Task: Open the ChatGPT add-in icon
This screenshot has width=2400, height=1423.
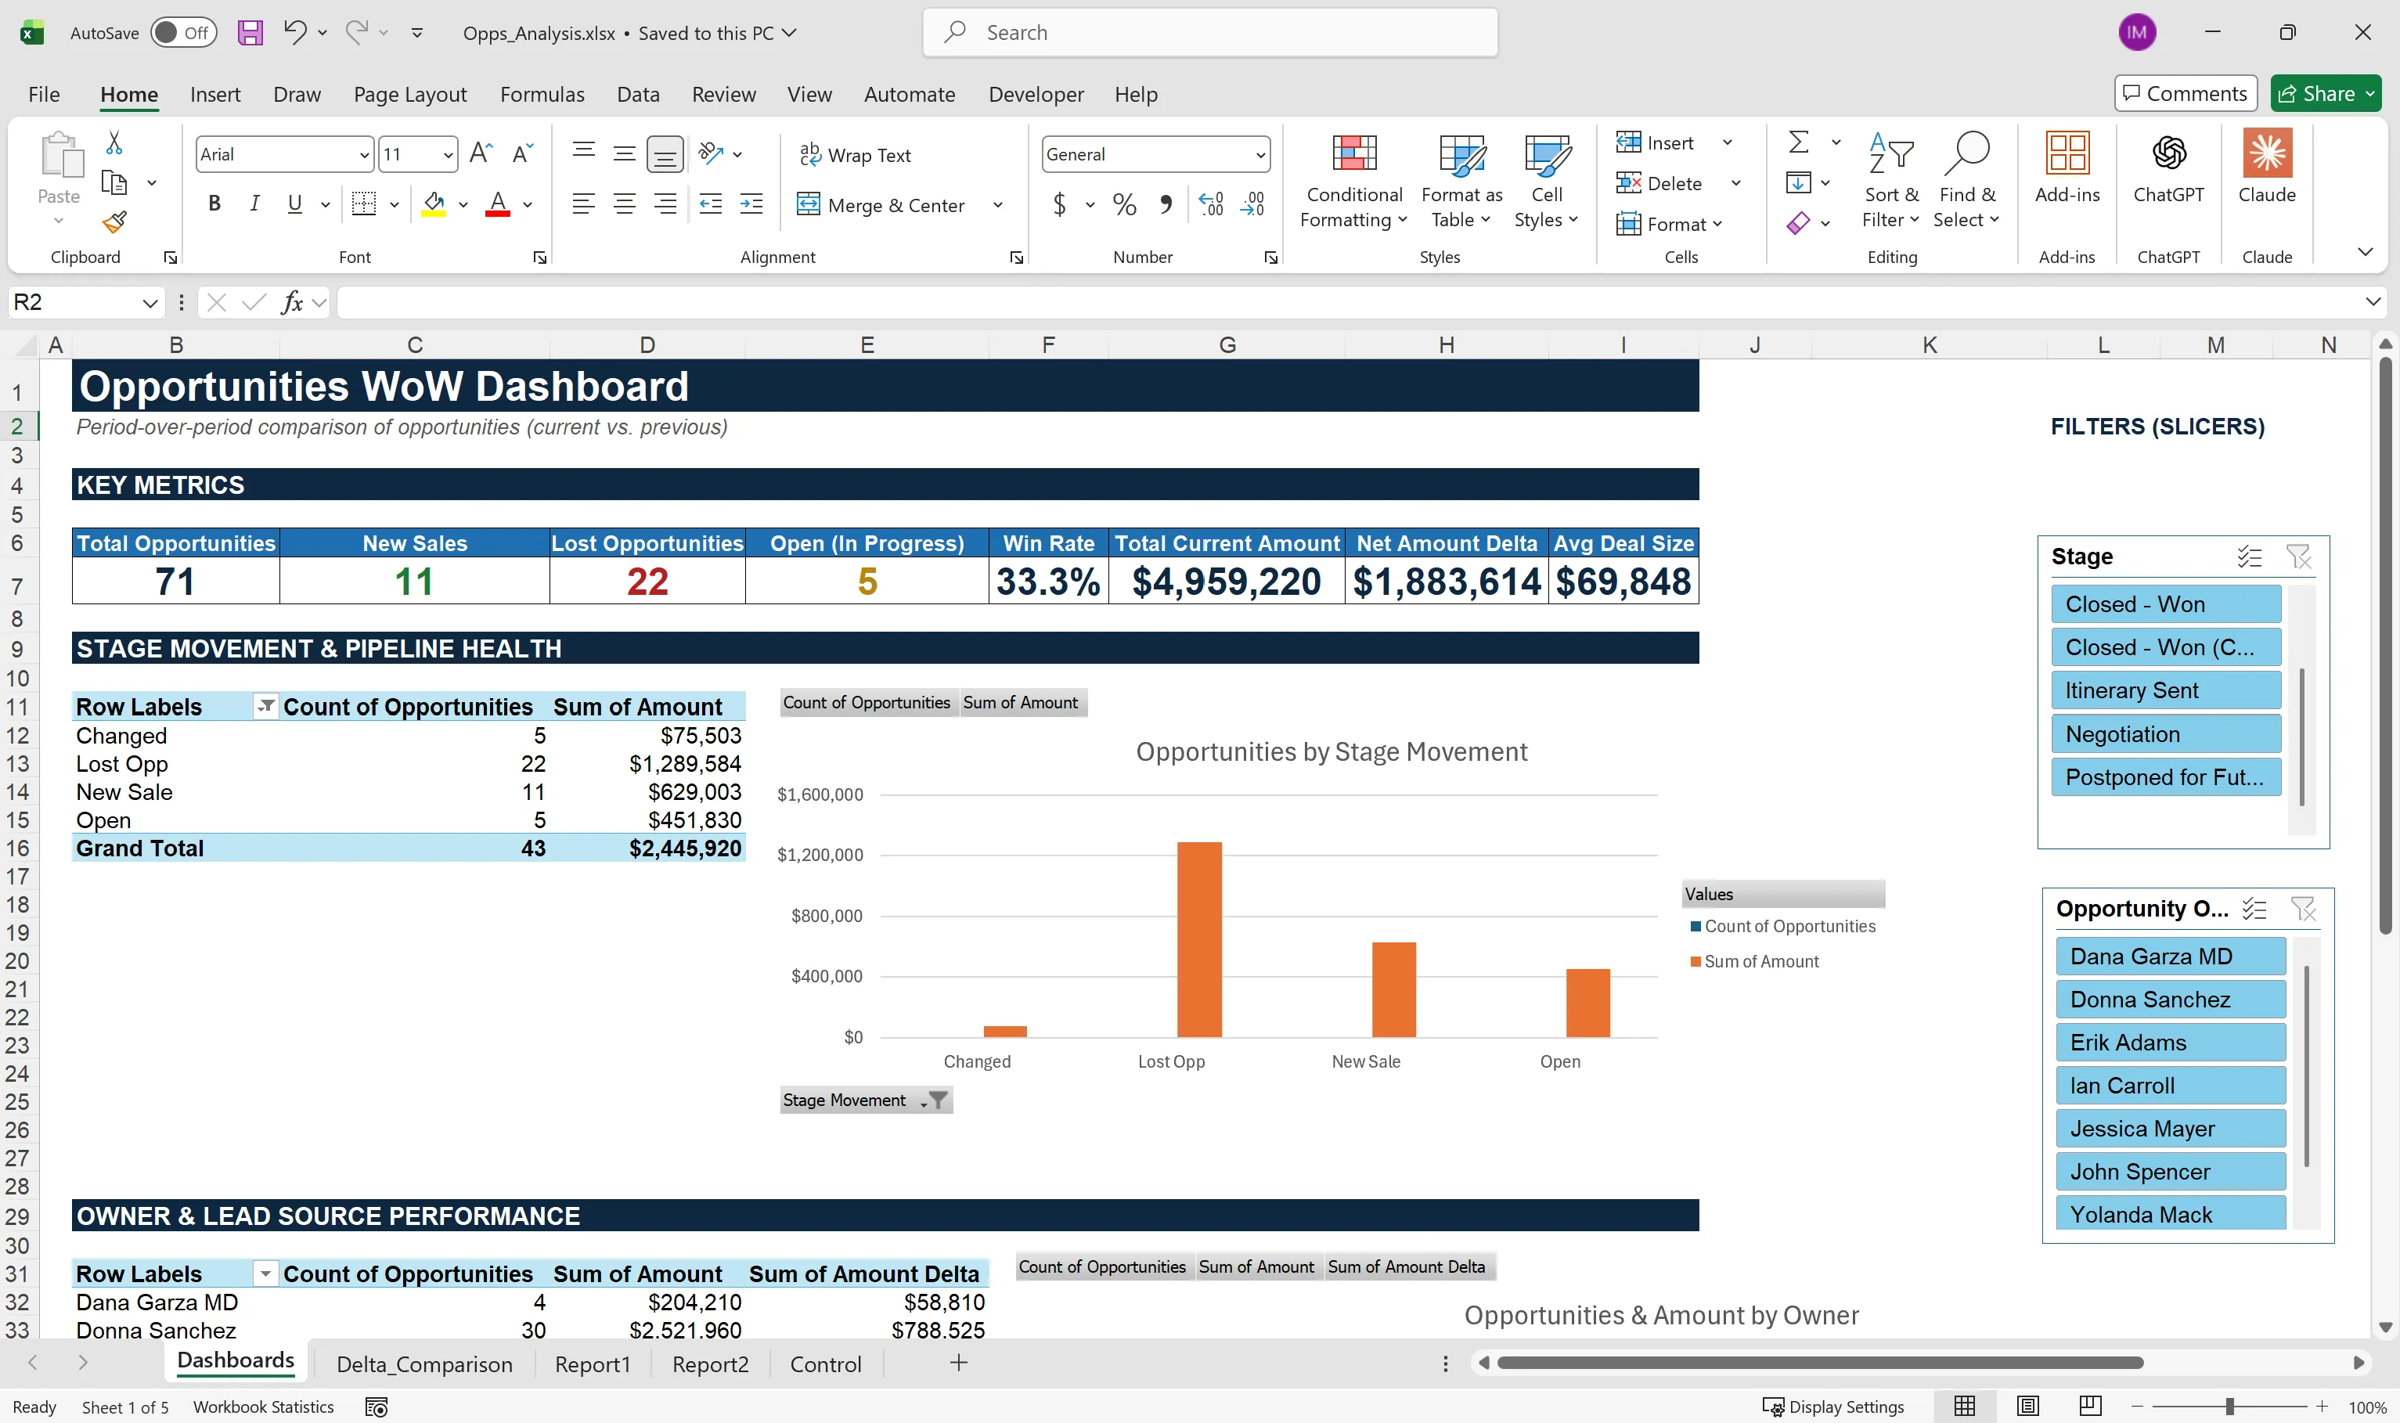Action: 2168,153
